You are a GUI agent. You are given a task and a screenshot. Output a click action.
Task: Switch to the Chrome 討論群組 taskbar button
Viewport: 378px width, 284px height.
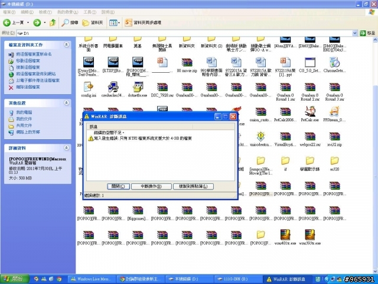point(141,279)
